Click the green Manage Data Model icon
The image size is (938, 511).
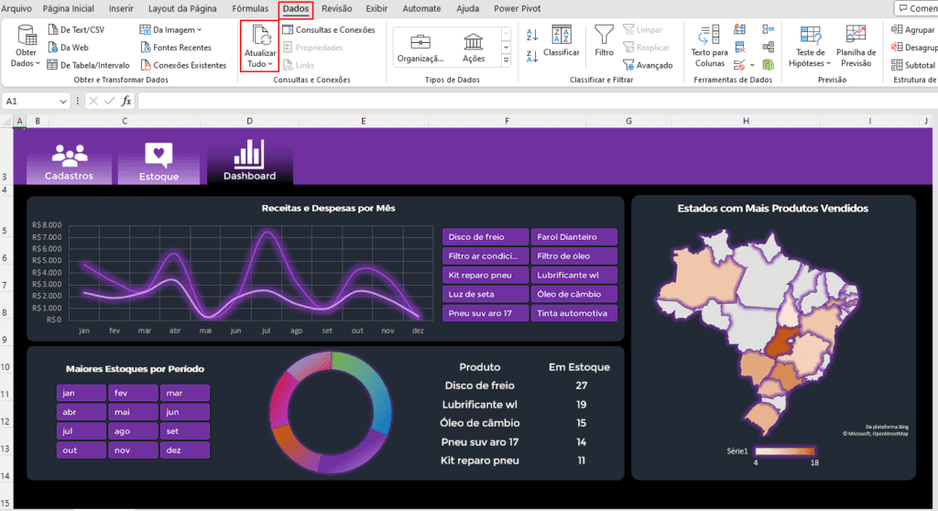[x=769, y=65]
